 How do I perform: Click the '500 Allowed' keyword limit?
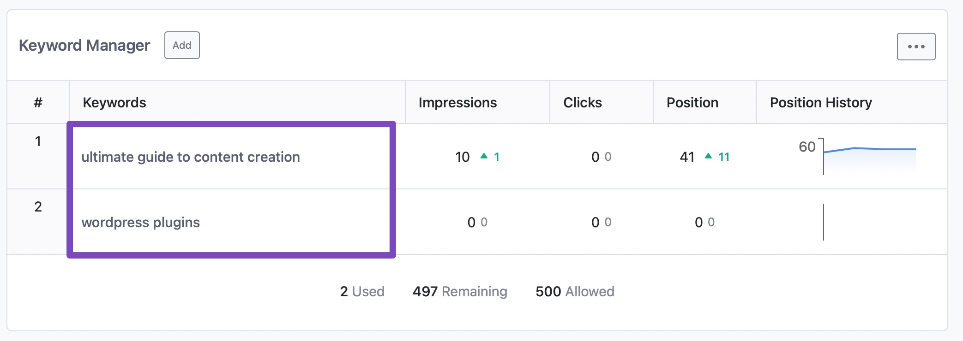click(575, 291)
